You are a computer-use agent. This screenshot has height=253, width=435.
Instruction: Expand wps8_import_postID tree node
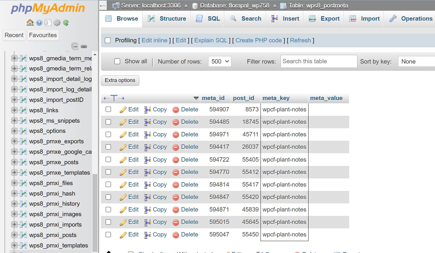tap(14, 100)
